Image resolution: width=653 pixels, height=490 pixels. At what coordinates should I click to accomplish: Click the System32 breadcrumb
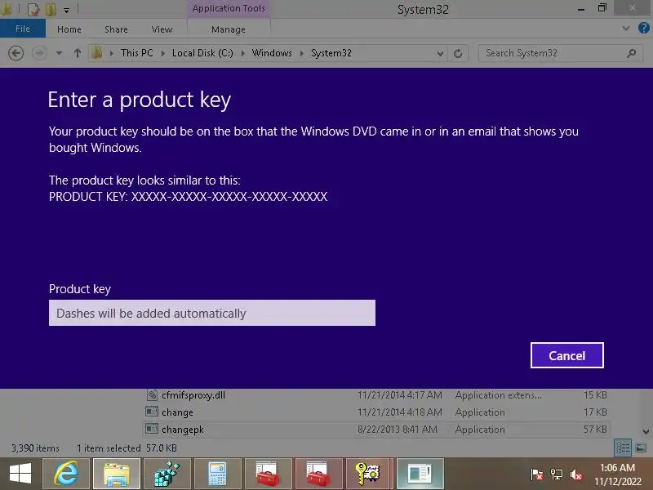tap(331, 53)
